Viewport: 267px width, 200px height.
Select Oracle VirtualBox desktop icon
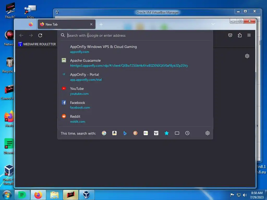[x=8, y=175]
